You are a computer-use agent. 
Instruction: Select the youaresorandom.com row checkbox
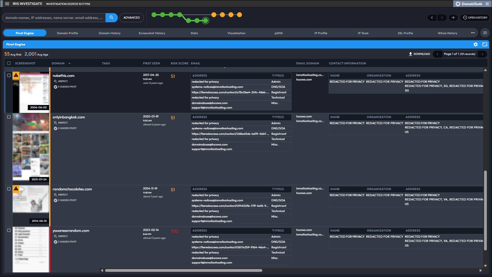(x=9, y=230)
